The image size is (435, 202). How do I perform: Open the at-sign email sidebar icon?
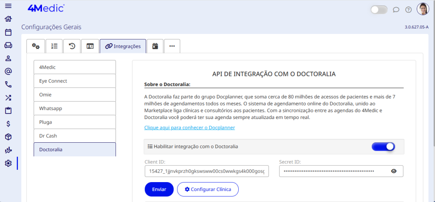point(8,72)
